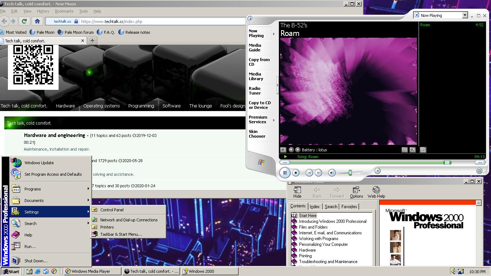Click the song seek bar handle

click(x=447, y=163)
